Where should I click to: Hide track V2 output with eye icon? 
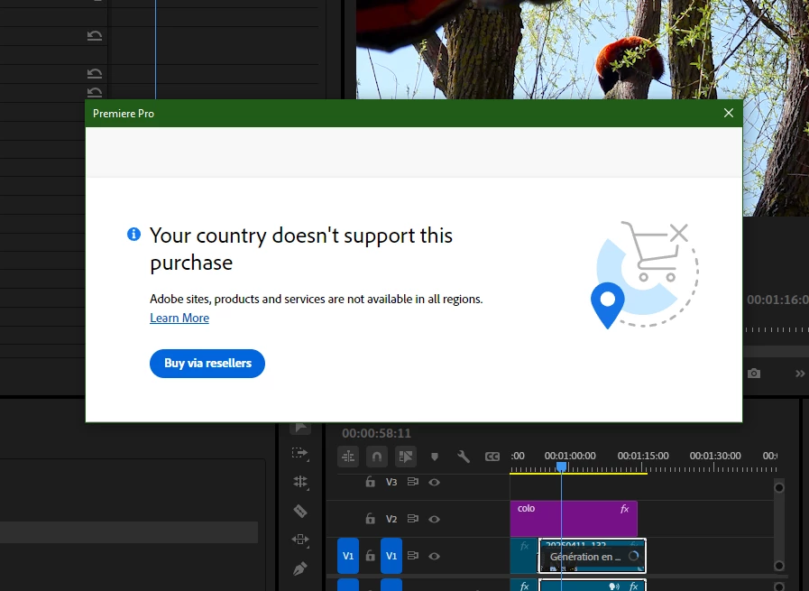click(x=435, y=519)
